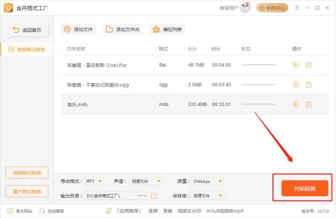Viewport: 336px width, 218px height.
Task: Click the output directory path field
Action: tap(110, 196)
